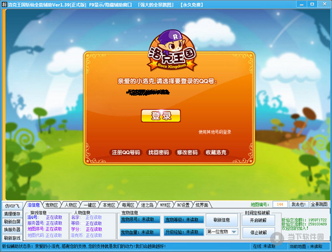The height and width of the screenshot is (252, 332).
Task: Click the 在线: 未读取 status entry
Action: point(264,246)
